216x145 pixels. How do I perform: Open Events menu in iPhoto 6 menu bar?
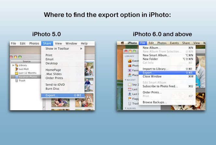[174, 43]
